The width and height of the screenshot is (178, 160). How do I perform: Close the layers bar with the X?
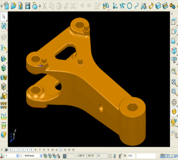point(2,150)
